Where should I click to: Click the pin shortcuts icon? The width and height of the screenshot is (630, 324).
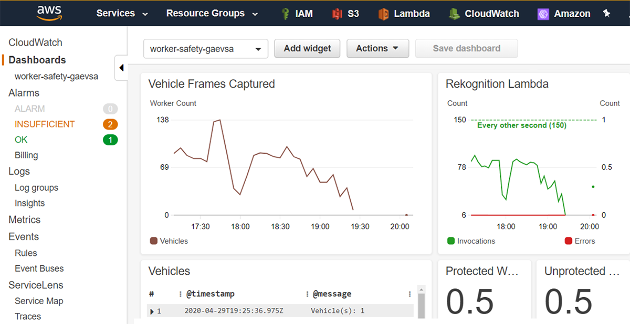pos(607,14)
